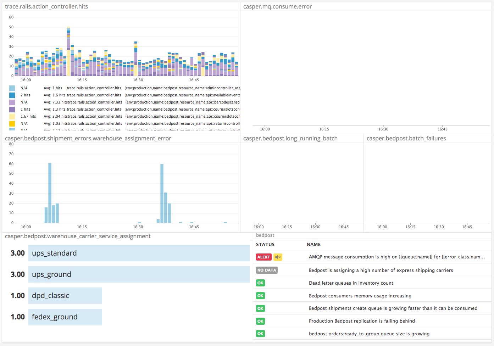Click the ups_standard bar in carrier assignment chart
494x346 pixels.
coord(138,253)
